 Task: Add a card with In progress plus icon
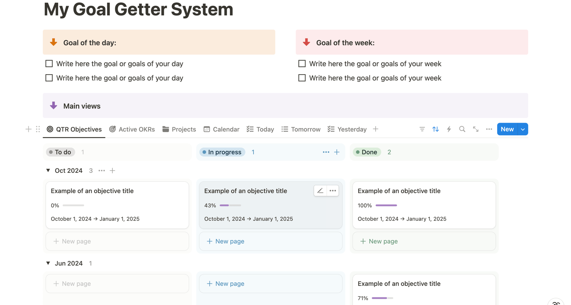coord(337,152)
